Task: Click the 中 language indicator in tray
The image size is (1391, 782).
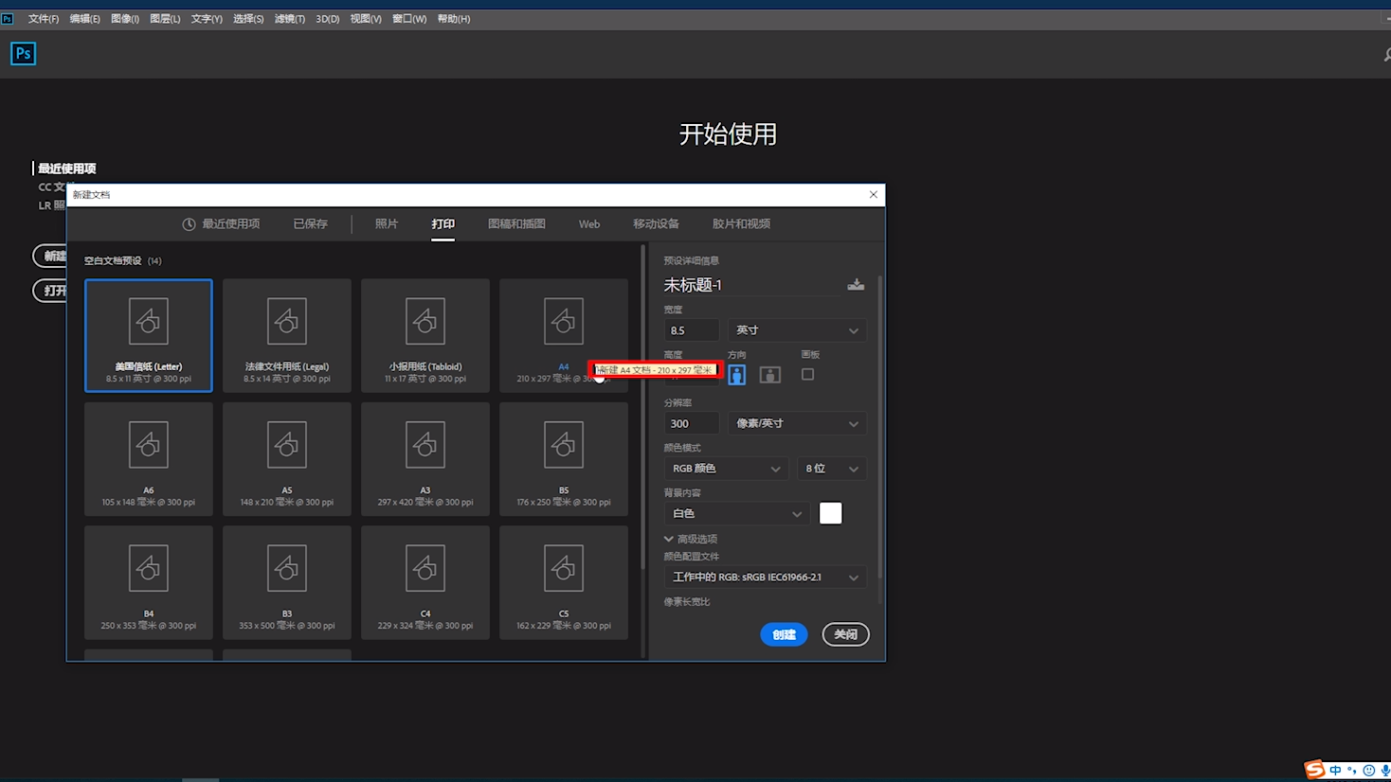Action: (x=1335, y=771)
